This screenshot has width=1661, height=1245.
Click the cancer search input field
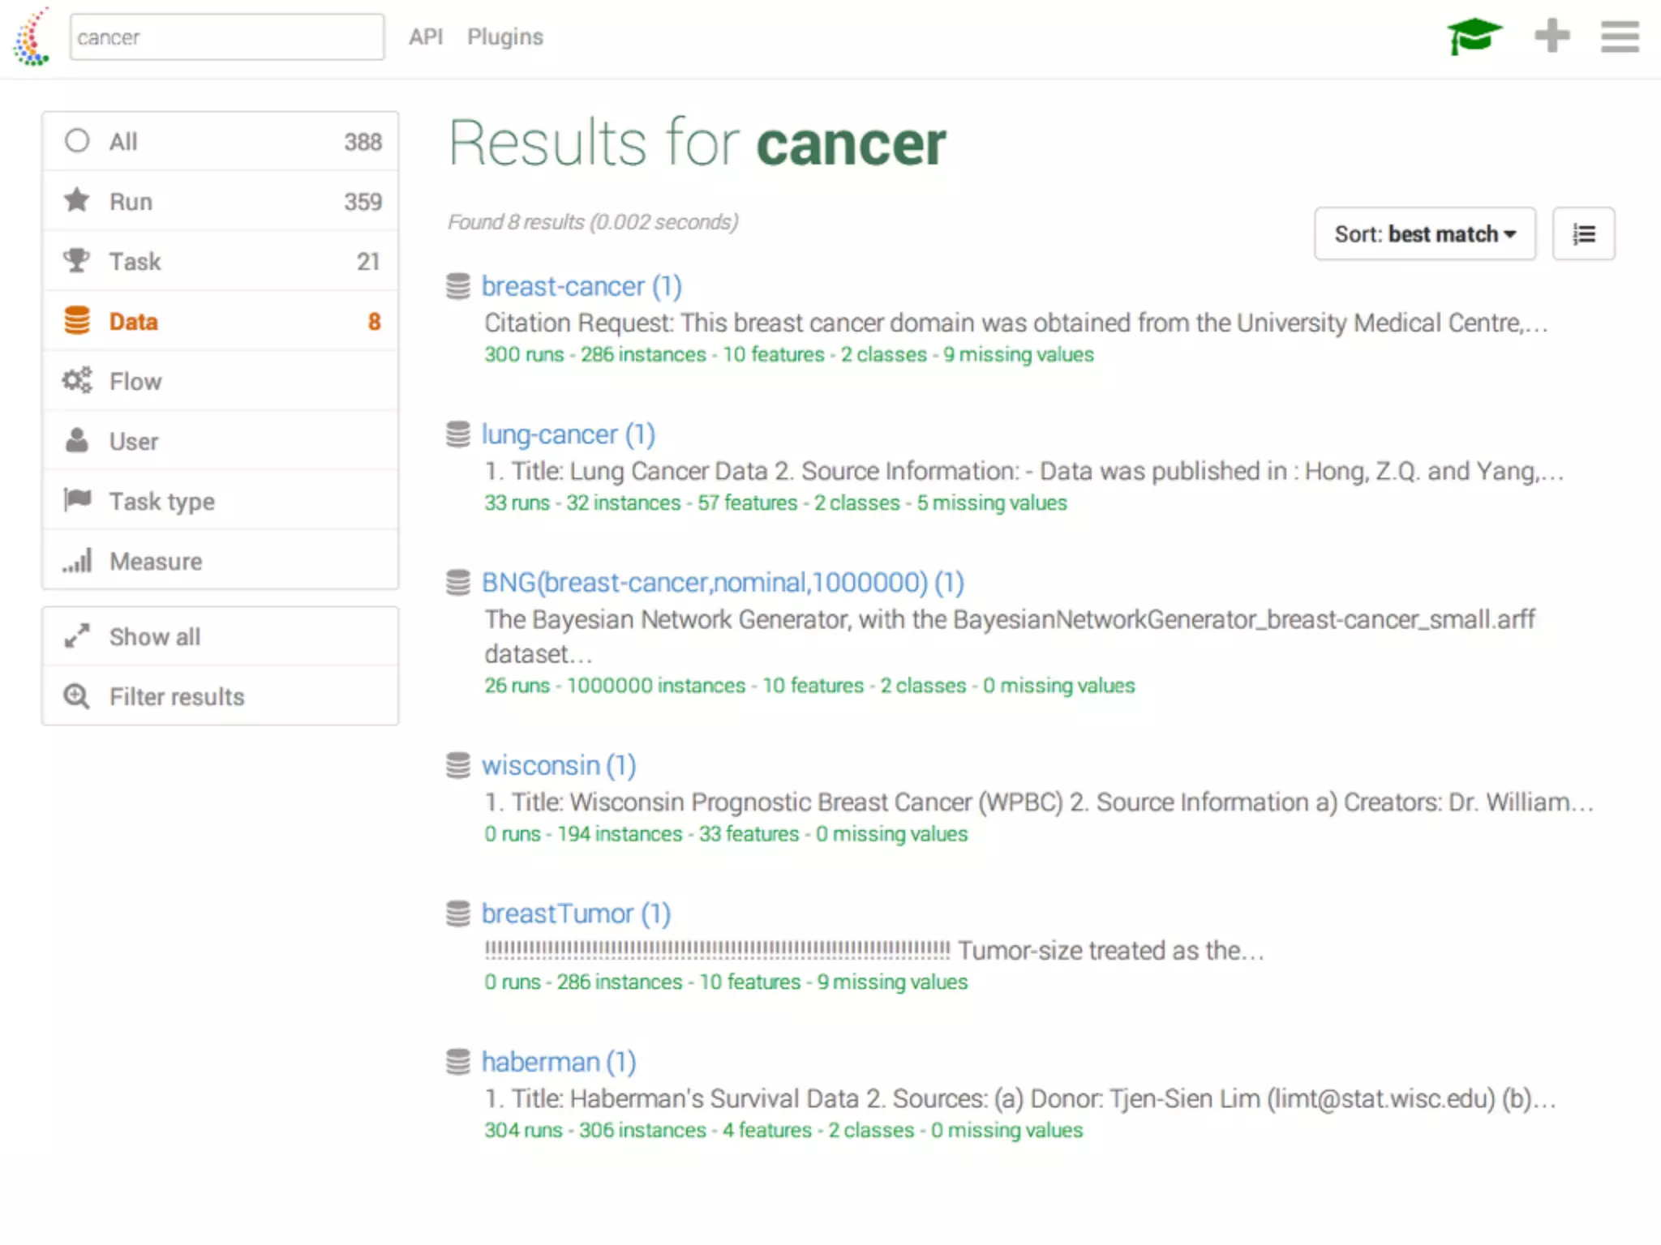pos(227,37)
